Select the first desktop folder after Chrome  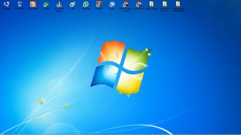[152, 4]
